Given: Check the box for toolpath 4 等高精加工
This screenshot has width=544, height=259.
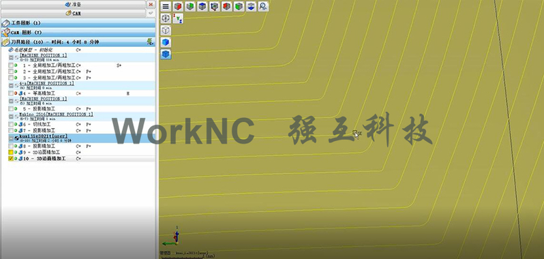Looking at the screenshot, I should (x=11, y=93).
